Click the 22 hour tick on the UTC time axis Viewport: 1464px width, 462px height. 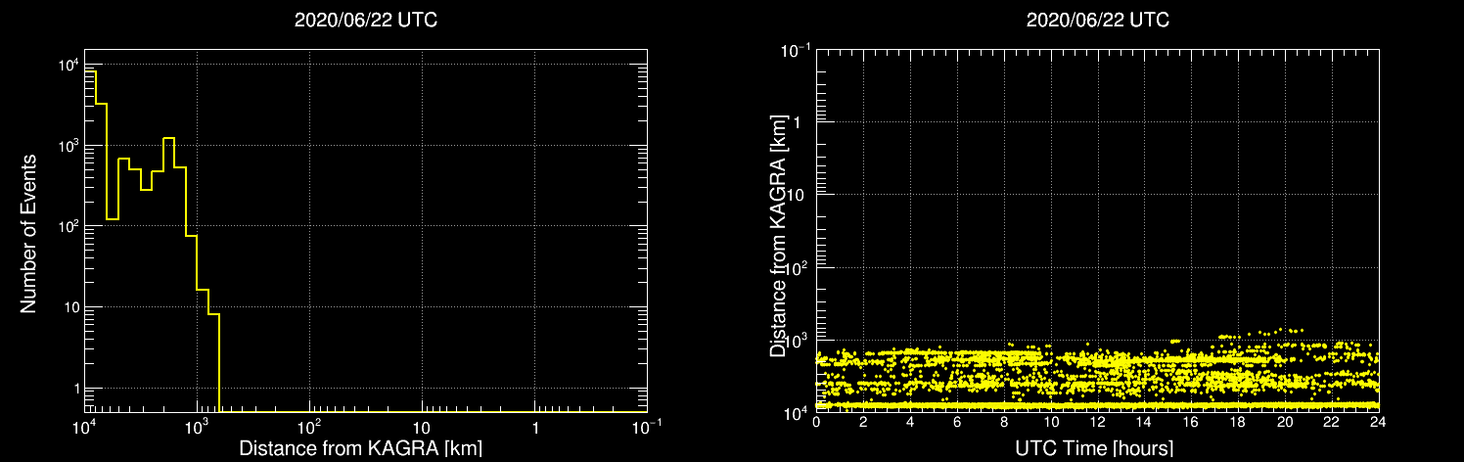(1332, 422)
